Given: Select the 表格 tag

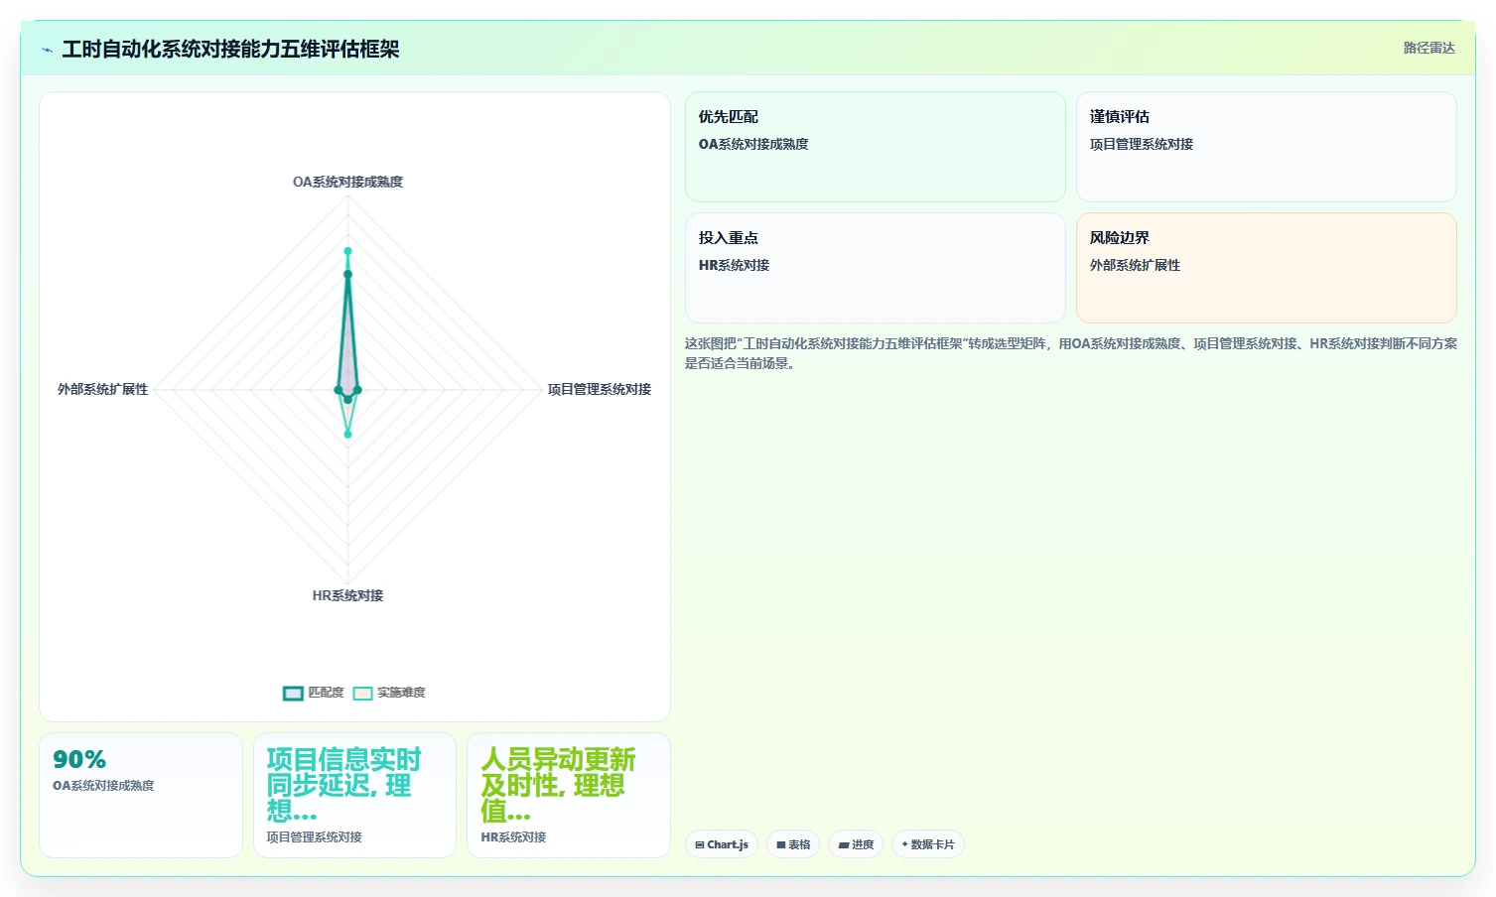Looking at the screenshot, I should click(793, 844).
